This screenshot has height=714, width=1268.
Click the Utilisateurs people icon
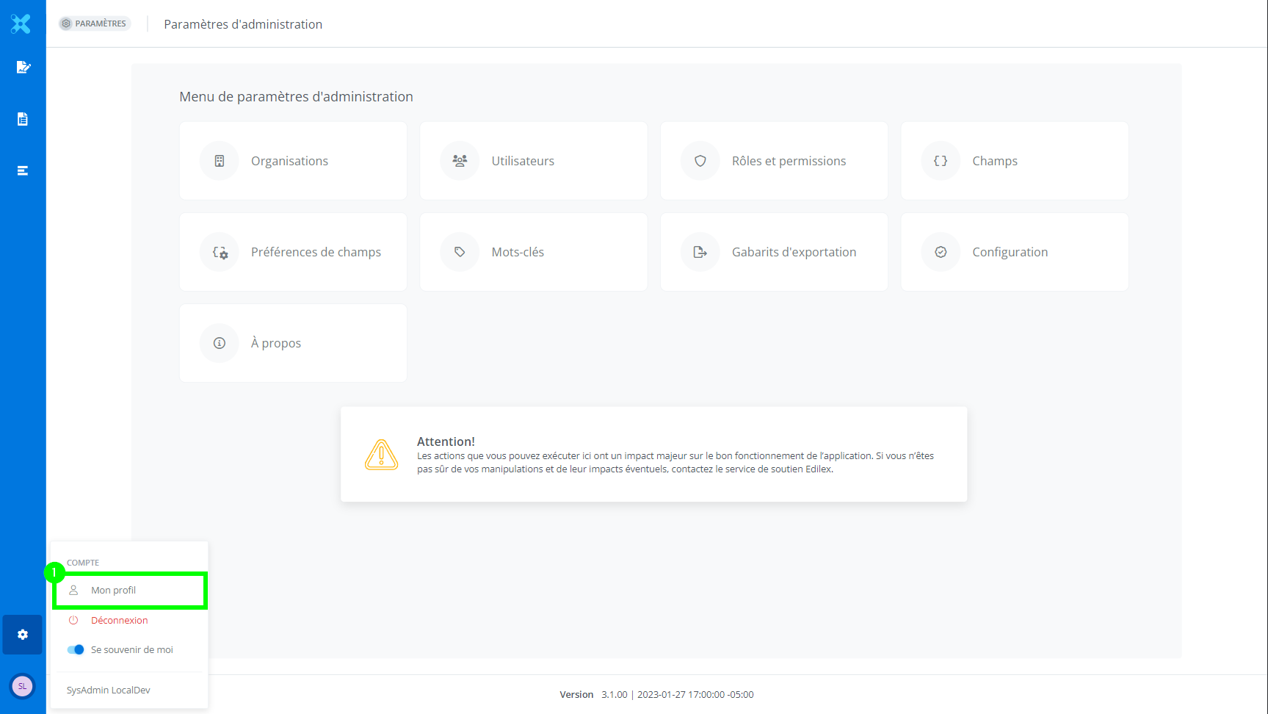(460, 161)
